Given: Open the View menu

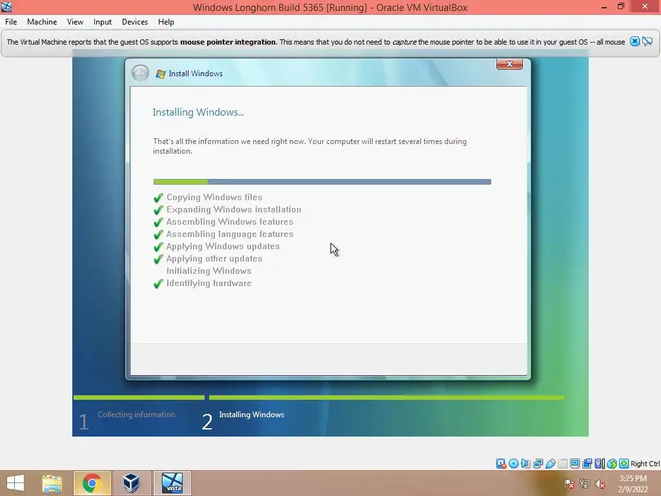Looking at the screenshot, I should pos(75,22).
